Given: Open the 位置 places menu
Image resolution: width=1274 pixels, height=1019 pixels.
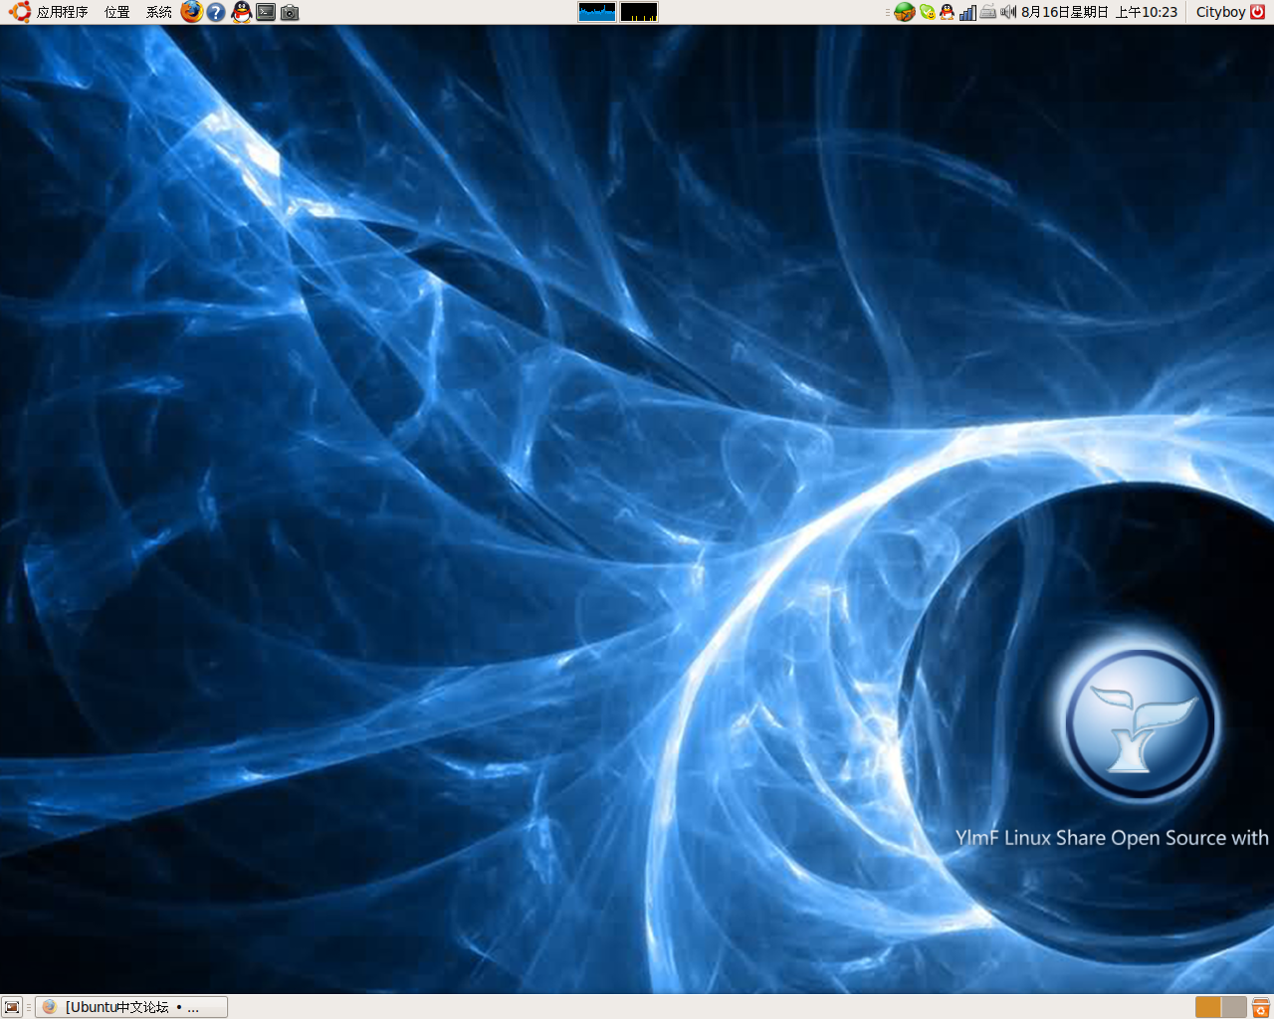Looking at the screenshot, I should click(x=117, y=12).
